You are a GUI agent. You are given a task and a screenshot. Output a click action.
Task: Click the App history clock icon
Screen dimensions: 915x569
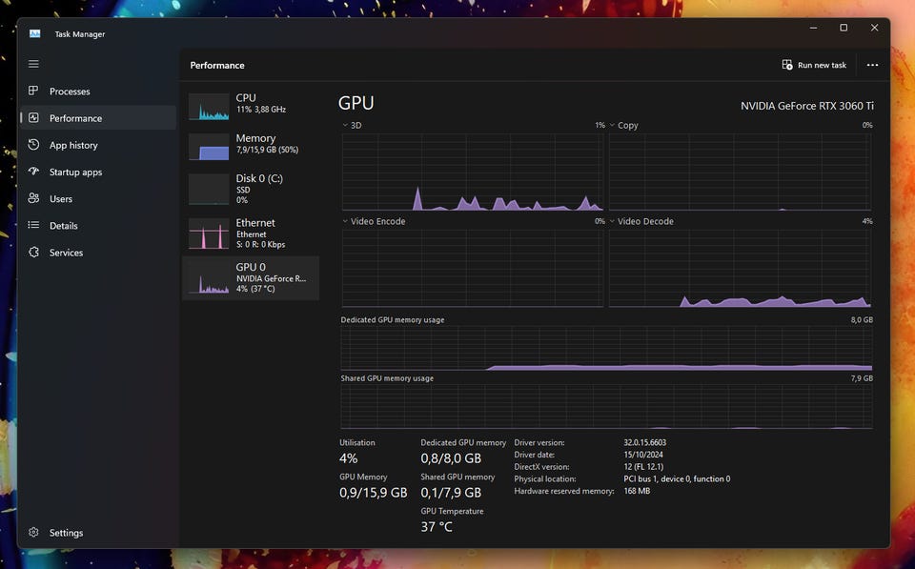coord(33,144)
